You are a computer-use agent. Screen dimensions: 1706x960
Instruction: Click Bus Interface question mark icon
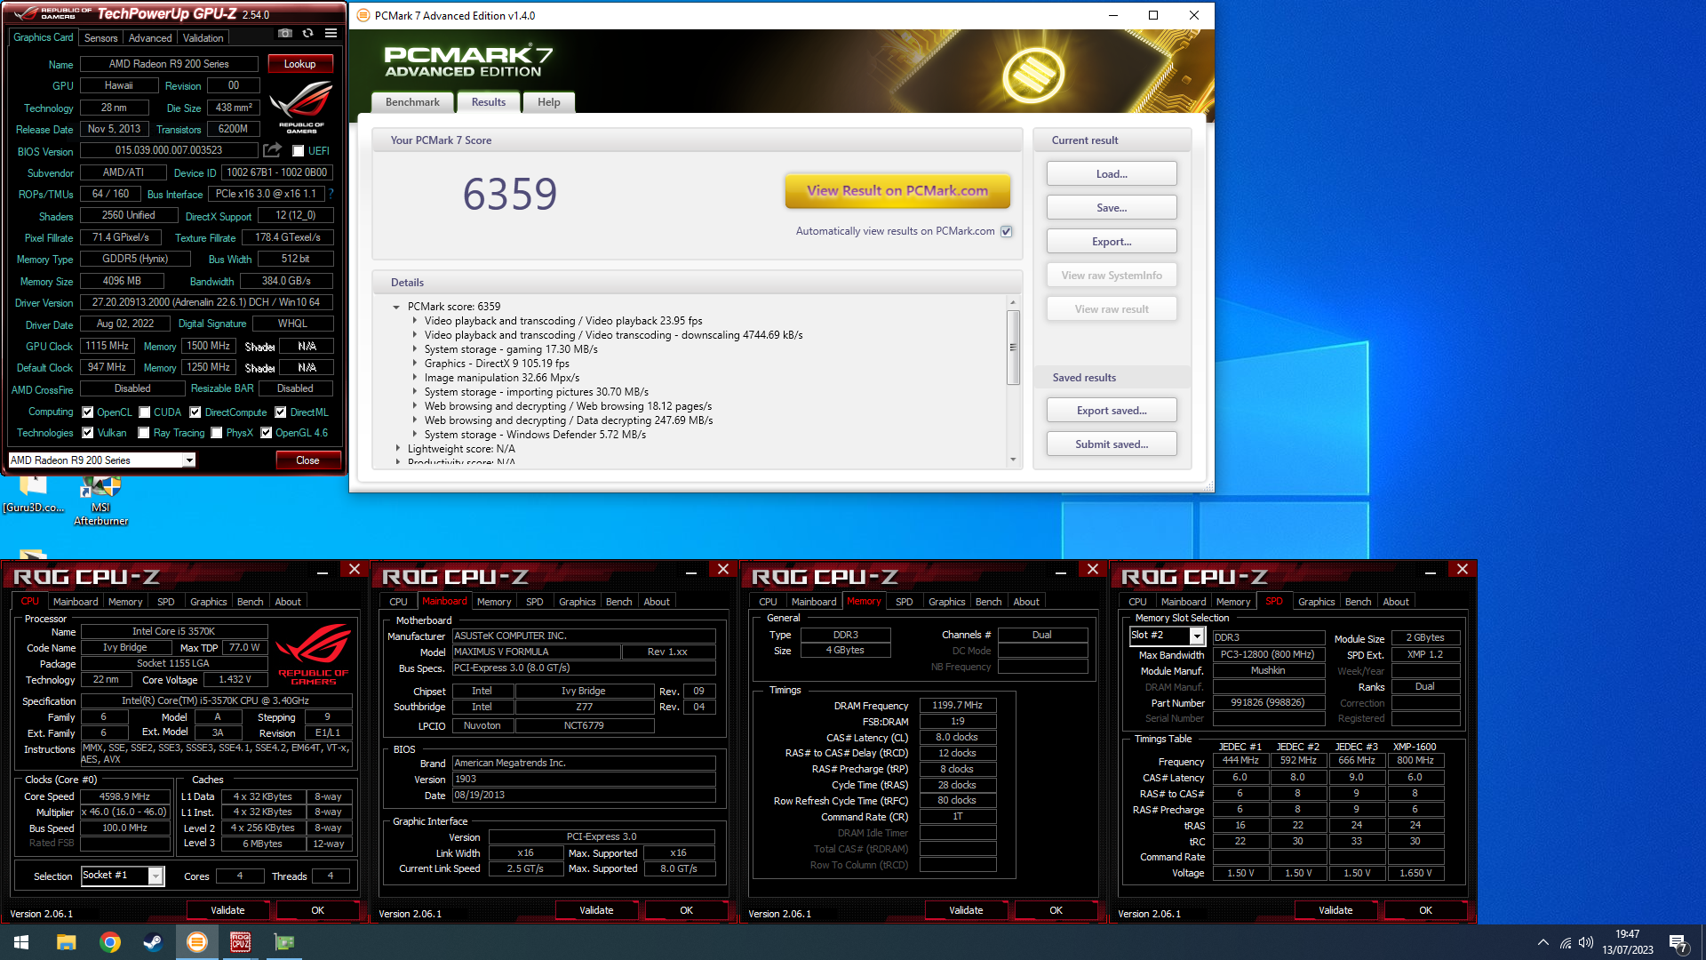(331, 194)
